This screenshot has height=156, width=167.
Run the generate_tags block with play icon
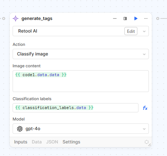click(x=136, y=18)
